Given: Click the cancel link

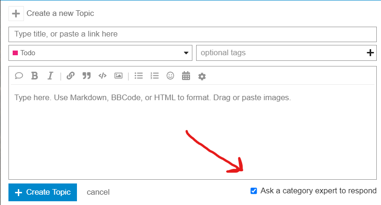Looking at the screenshot, I should [98, 192].
